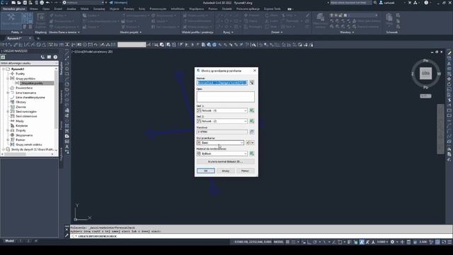The image size is (453, 255).
Task: Select Powierzchnie in Toolspace tree
Action: tap(24, 88)
